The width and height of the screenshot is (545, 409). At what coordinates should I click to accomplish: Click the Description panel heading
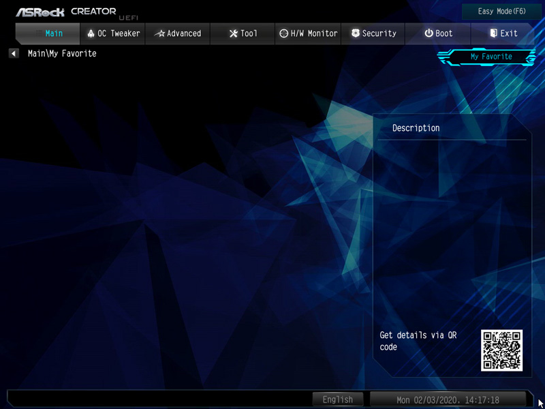(416, 128)
